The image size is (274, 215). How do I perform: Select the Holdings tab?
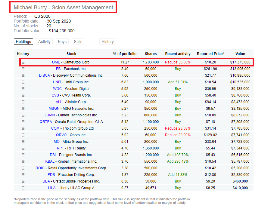pyautogui.click(x=23, y=42)
